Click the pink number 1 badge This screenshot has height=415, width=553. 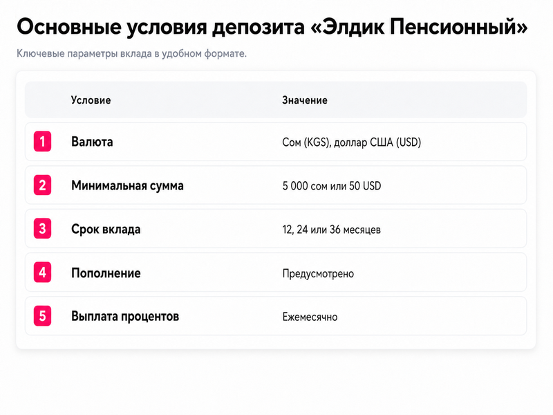click(42, 142)
